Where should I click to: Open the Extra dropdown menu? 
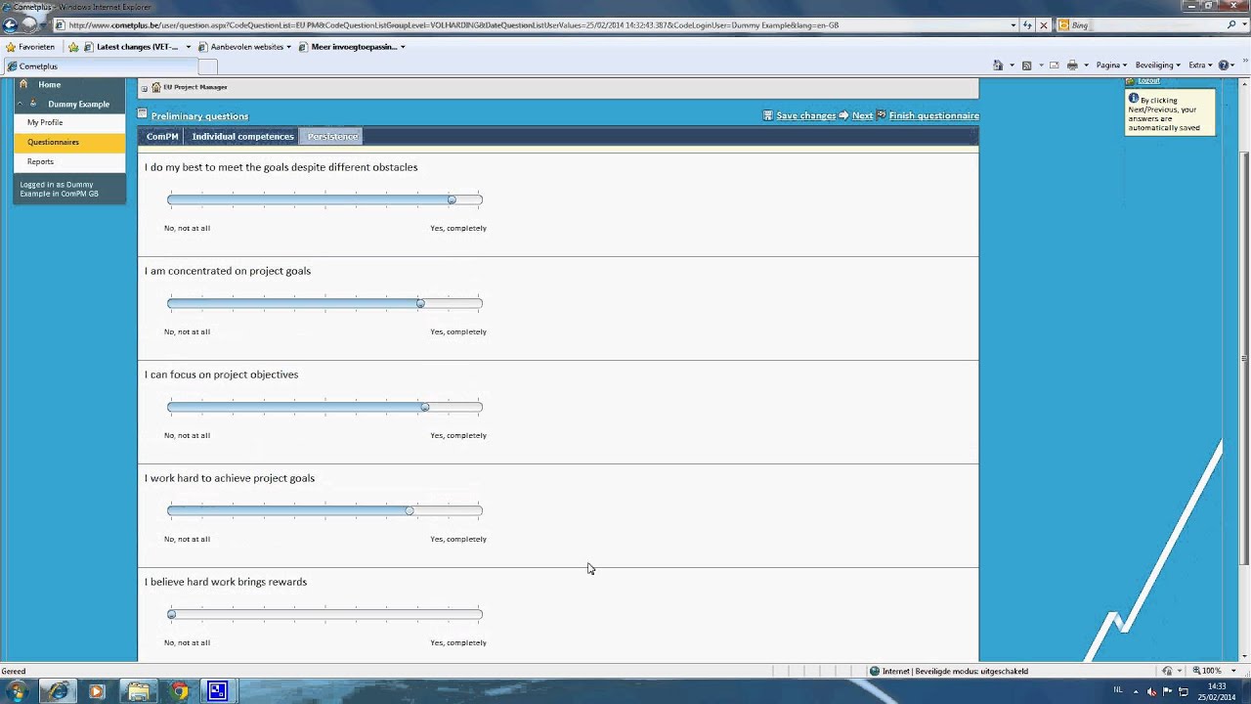1200,66
